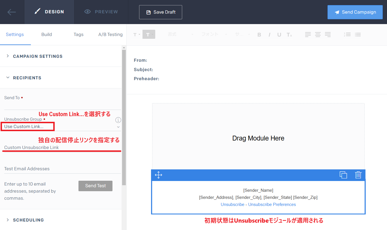Viewport: 387px width, 230px height.
Task: Open the DESIGN mode tab
Action: pyautogui.click(x=49, y=12)
